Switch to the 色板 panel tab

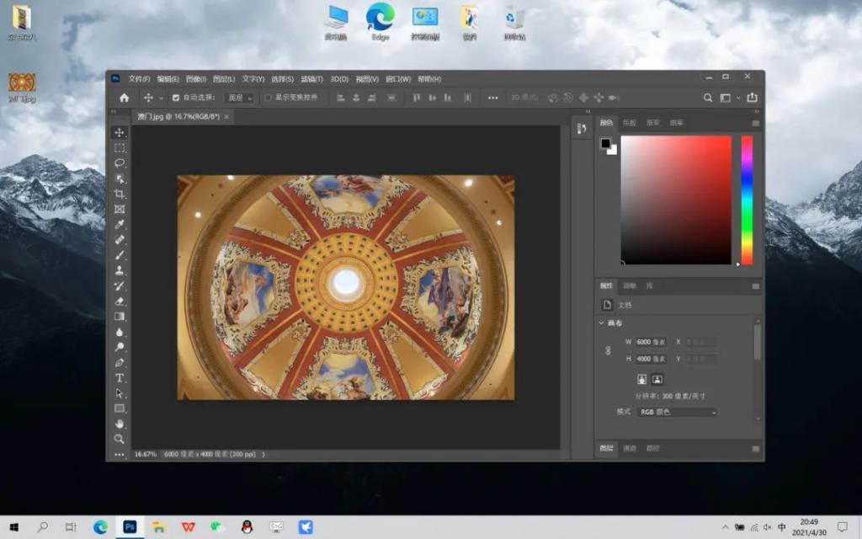pyautogui.click(x=630, y=123)
